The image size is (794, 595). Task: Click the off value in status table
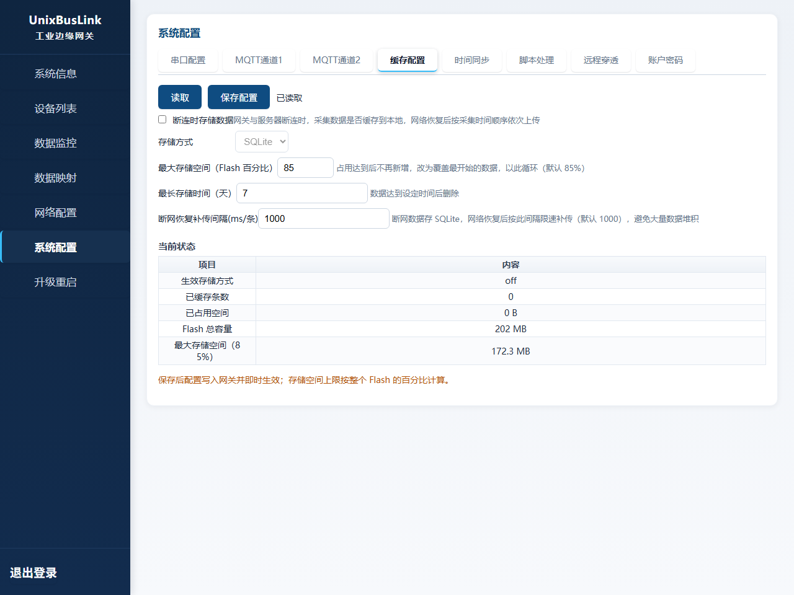click(x=511, y=281)
